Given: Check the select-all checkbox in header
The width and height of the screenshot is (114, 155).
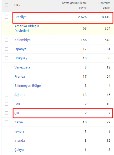Looking at the screenshot, I should pyautogui.click(x=7, y=5).
